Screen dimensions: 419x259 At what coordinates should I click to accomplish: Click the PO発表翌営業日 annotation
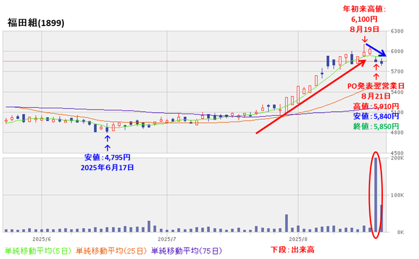[375, 86]
